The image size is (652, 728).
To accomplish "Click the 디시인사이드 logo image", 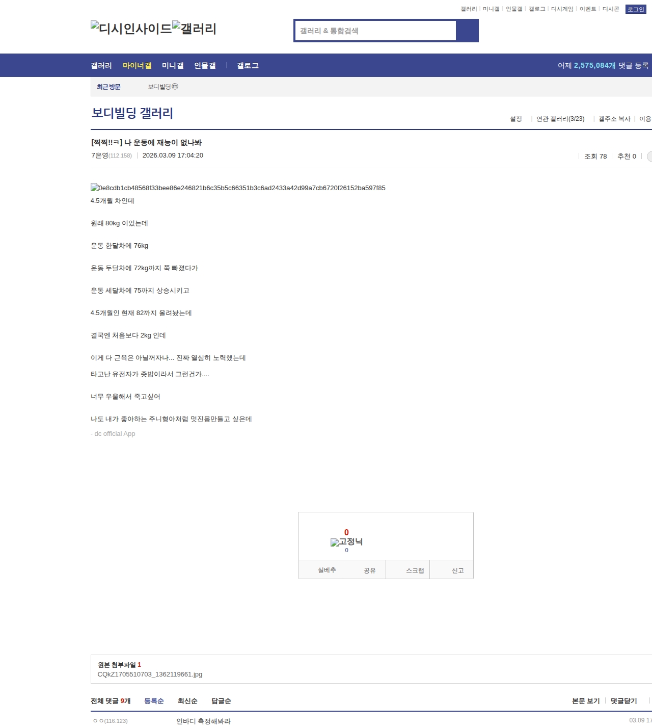I will click(131, 28).
